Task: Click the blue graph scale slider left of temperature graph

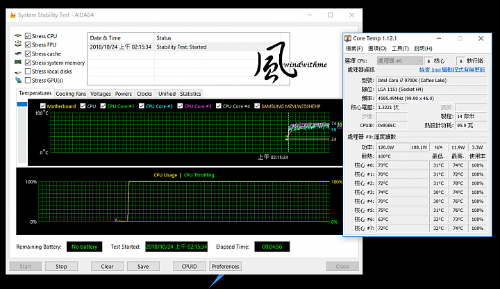Action: (22, 104)
